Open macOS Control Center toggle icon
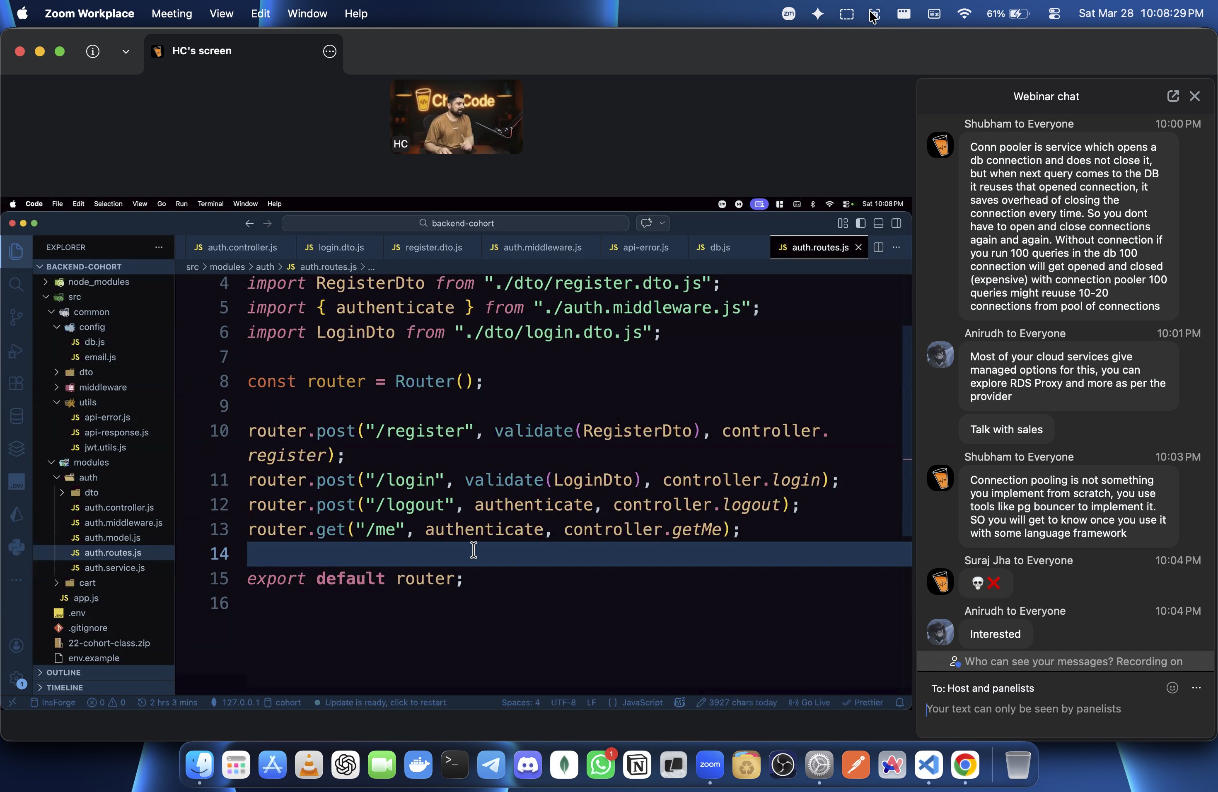This screenshot has width=1218, height=792. (x=1054, y=14)
